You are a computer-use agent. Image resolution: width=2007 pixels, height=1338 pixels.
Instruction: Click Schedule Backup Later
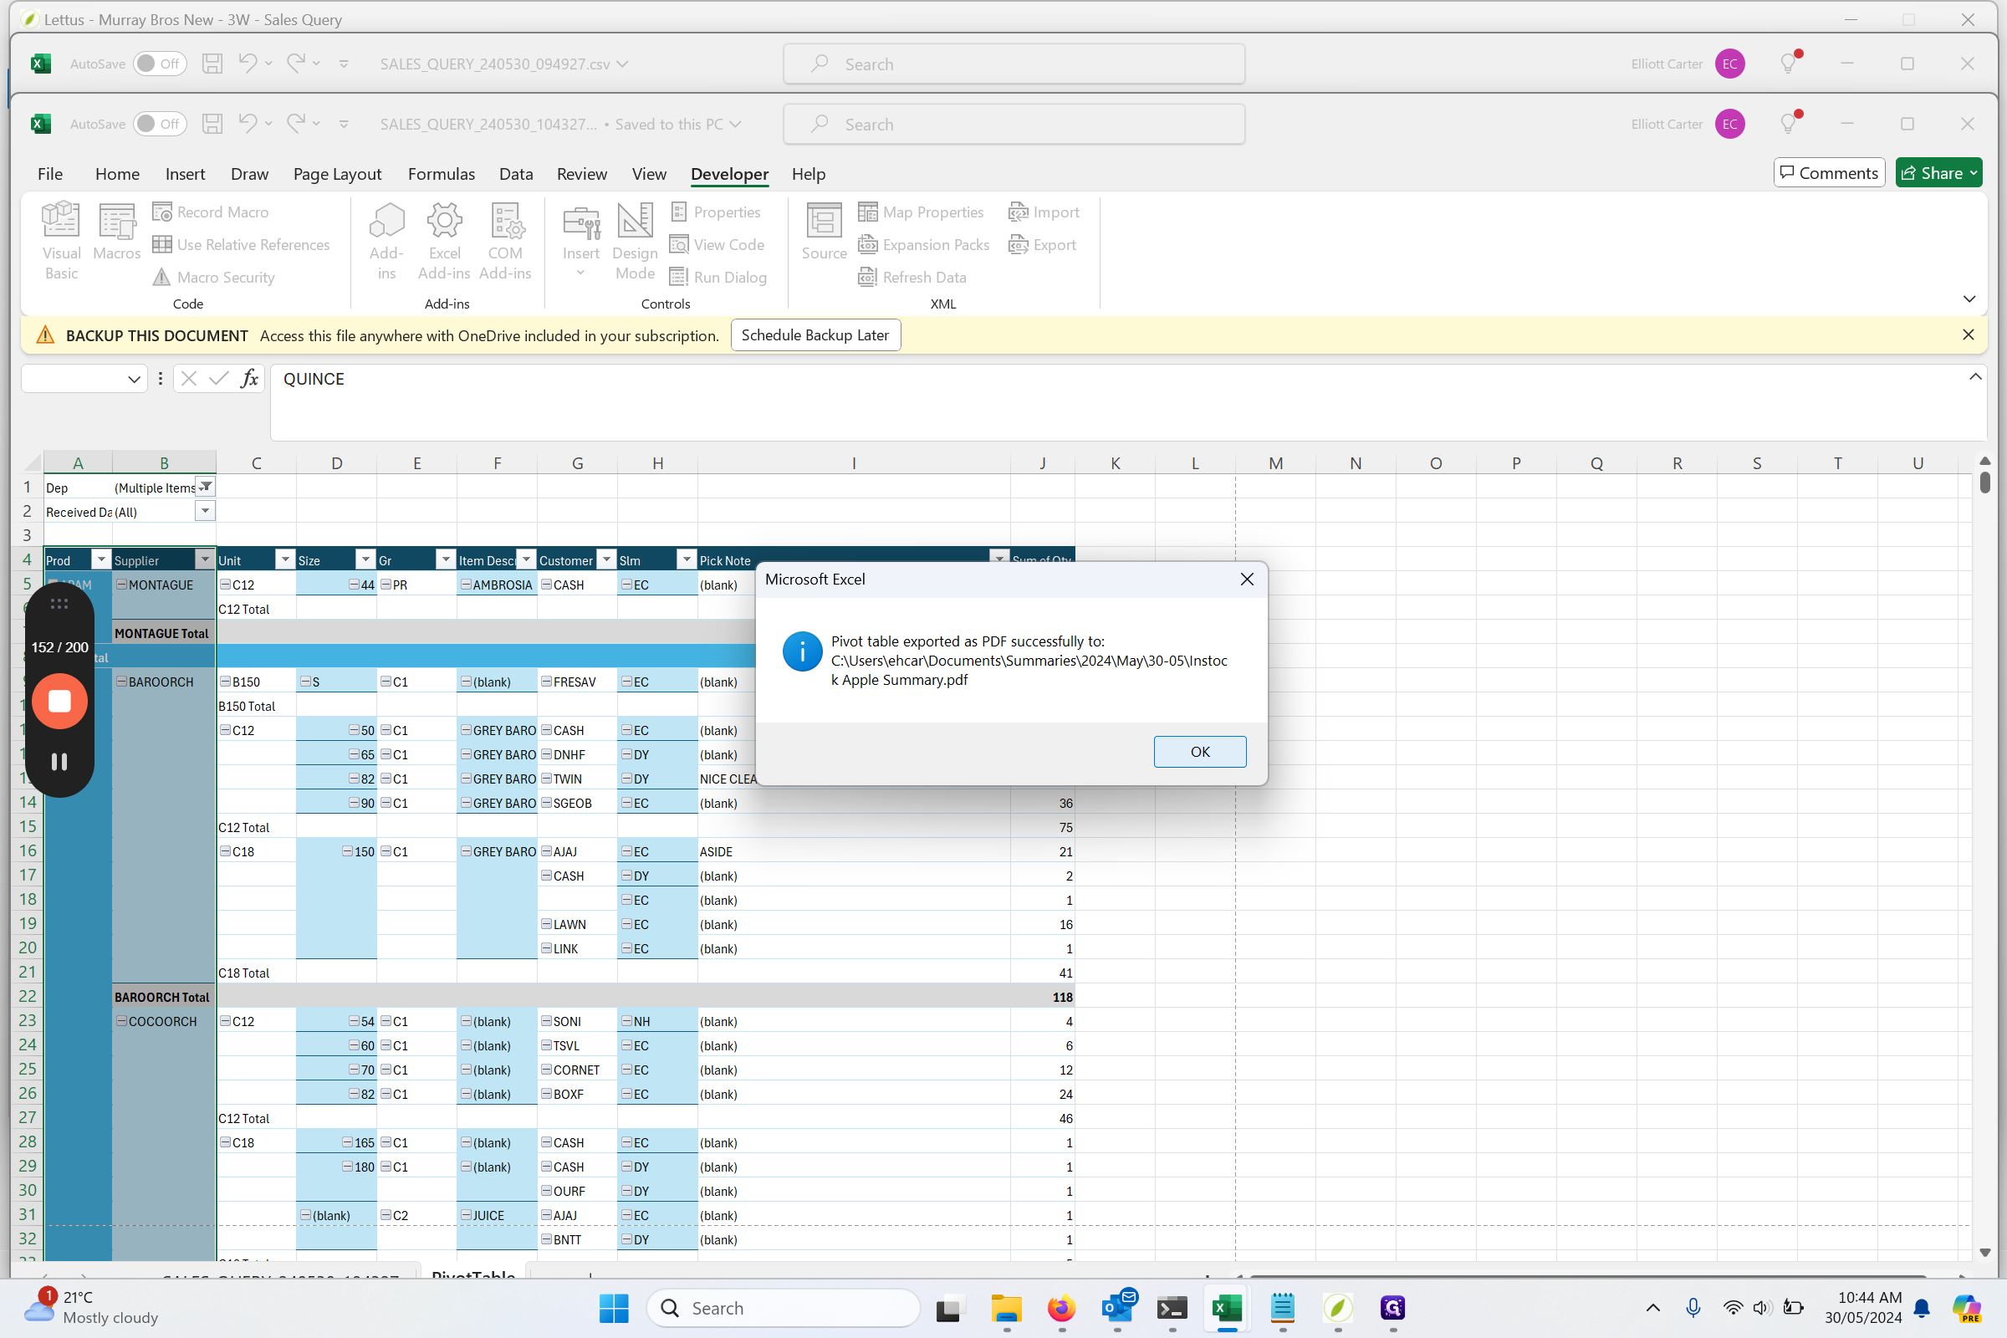tap(815, 334)
